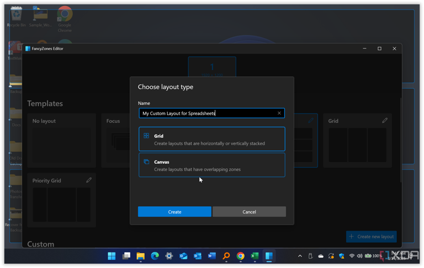Open Google Chrome from the taskbar
424x268 pixels.
[x=240, y=256]
